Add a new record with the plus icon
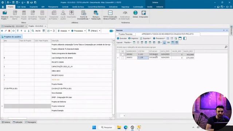Screen dimensions: 233x131 coord(2,31)
